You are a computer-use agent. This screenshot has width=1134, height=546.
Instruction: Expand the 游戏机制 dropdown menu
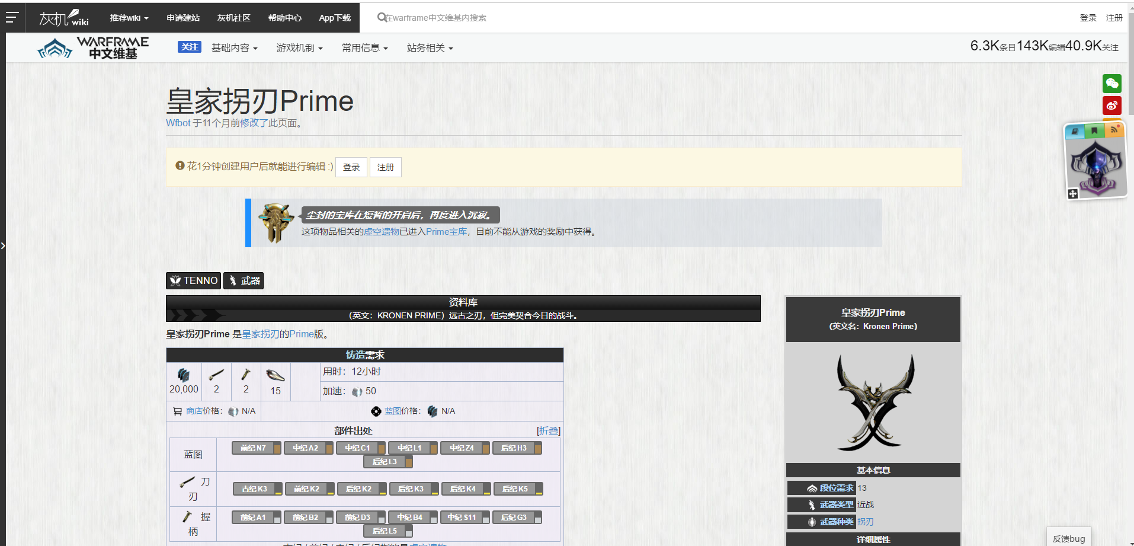point(300,48)
